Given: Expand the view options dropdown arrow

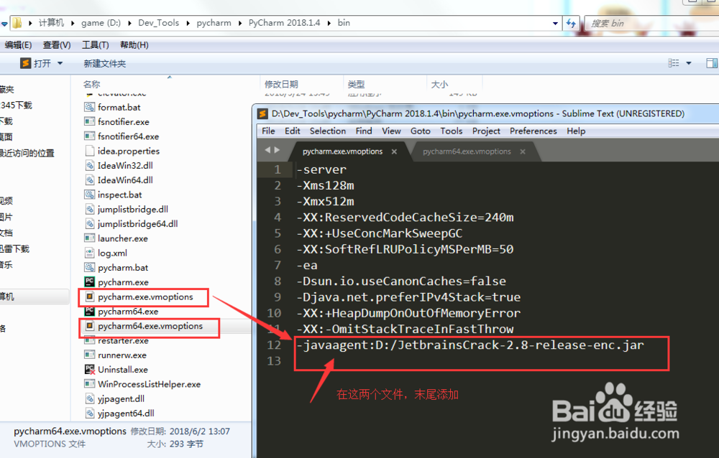Looking at the screenshot, I should click(688, 63).
